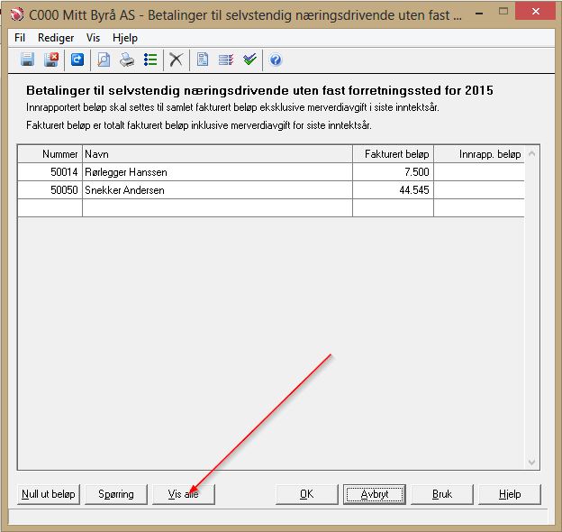Click the checklist rows icon
Viewport: 562px width, 532px height.
point(226,60)
